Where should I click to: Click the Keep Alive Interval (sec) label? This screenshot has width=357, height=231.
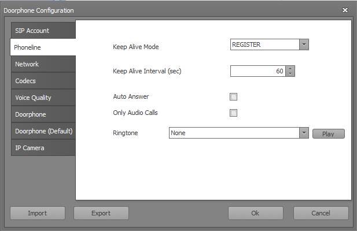click(x=147, y=71)
